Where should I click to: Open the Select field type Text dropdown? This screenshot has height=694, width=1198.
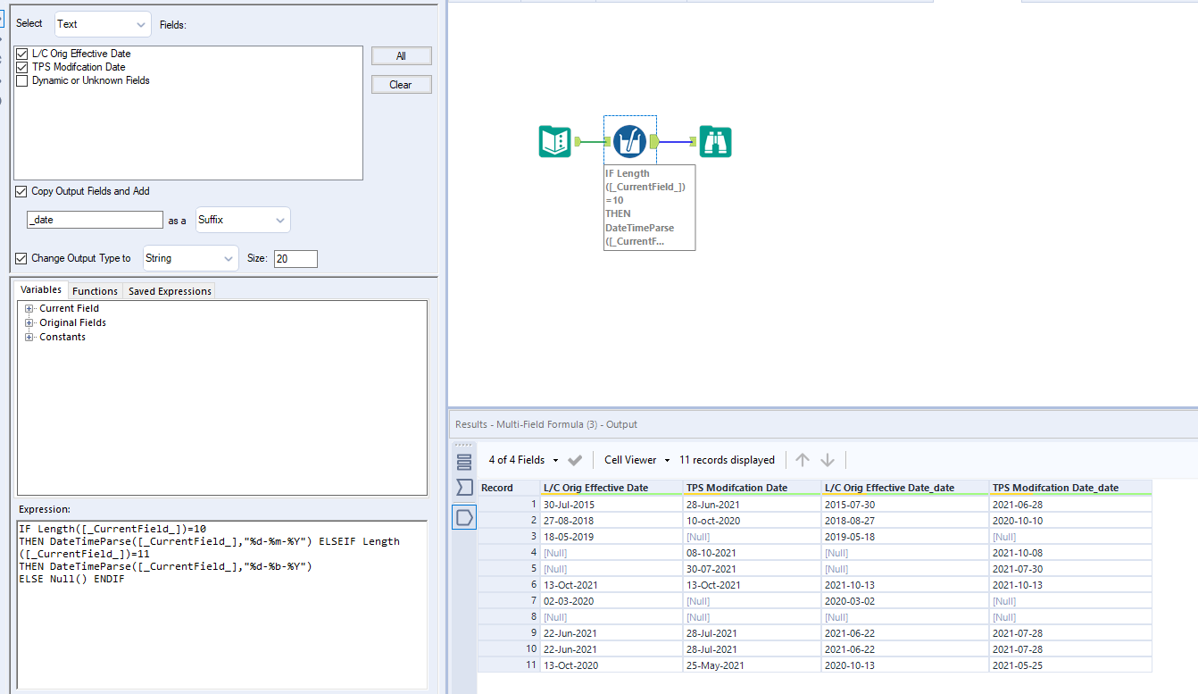coord(101,24)
